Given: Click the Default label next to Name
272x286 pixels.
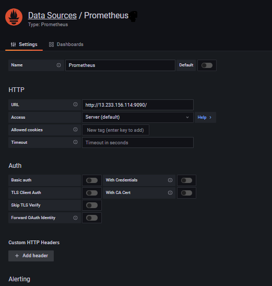Looking at the screenshot, I should (x=186, y=65).
